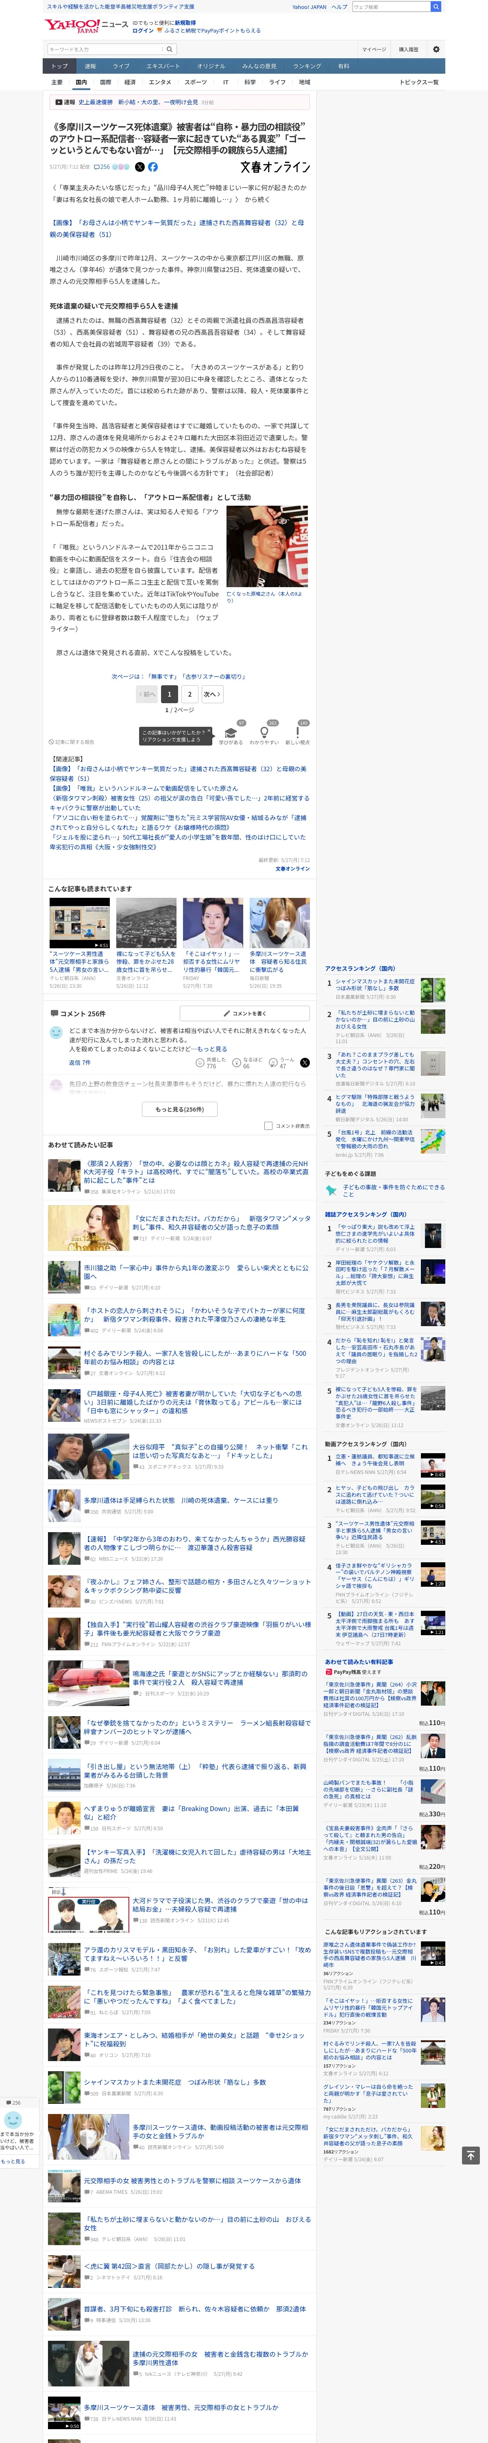Click the わかりやすい lightbulb reaction
The height and width of the screenshot is (2443, 488).
(x=264, y=735)
